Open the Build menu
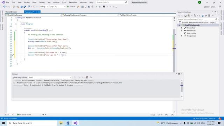 click(x=34, y=2)
